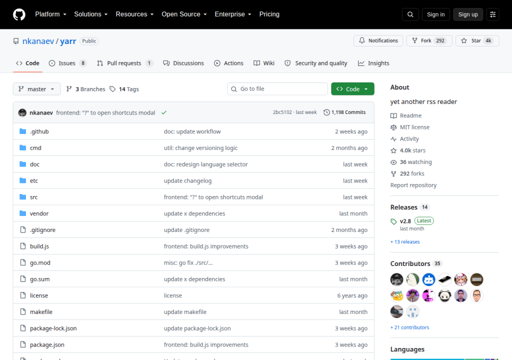This screenshot has width=512, height=360.
Task: Open the + 21 contributors link
Action: pyautogui.click(x=410, y=327)
